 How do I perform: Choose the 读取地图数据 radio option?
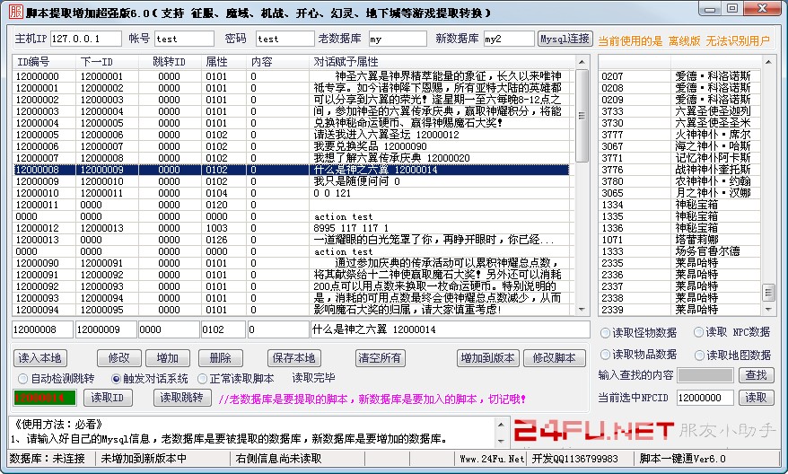(695, 355)
